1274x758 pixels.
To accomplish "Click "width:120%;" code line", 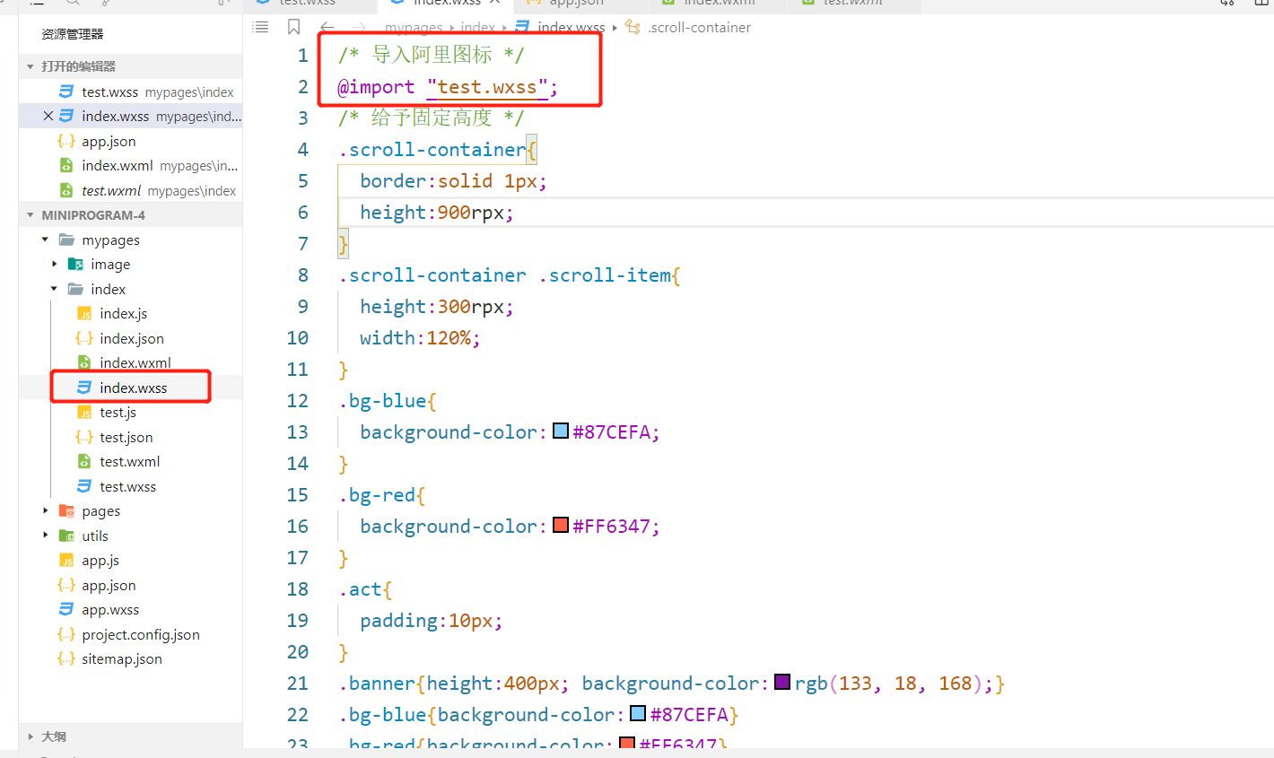I will [420, 338].
